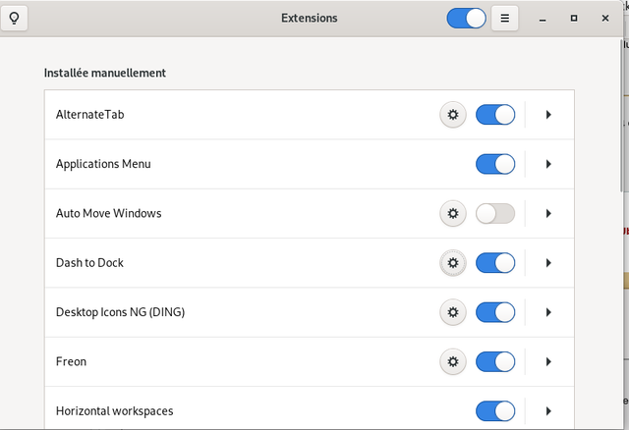Select the Freon extension label

point(71,362)
